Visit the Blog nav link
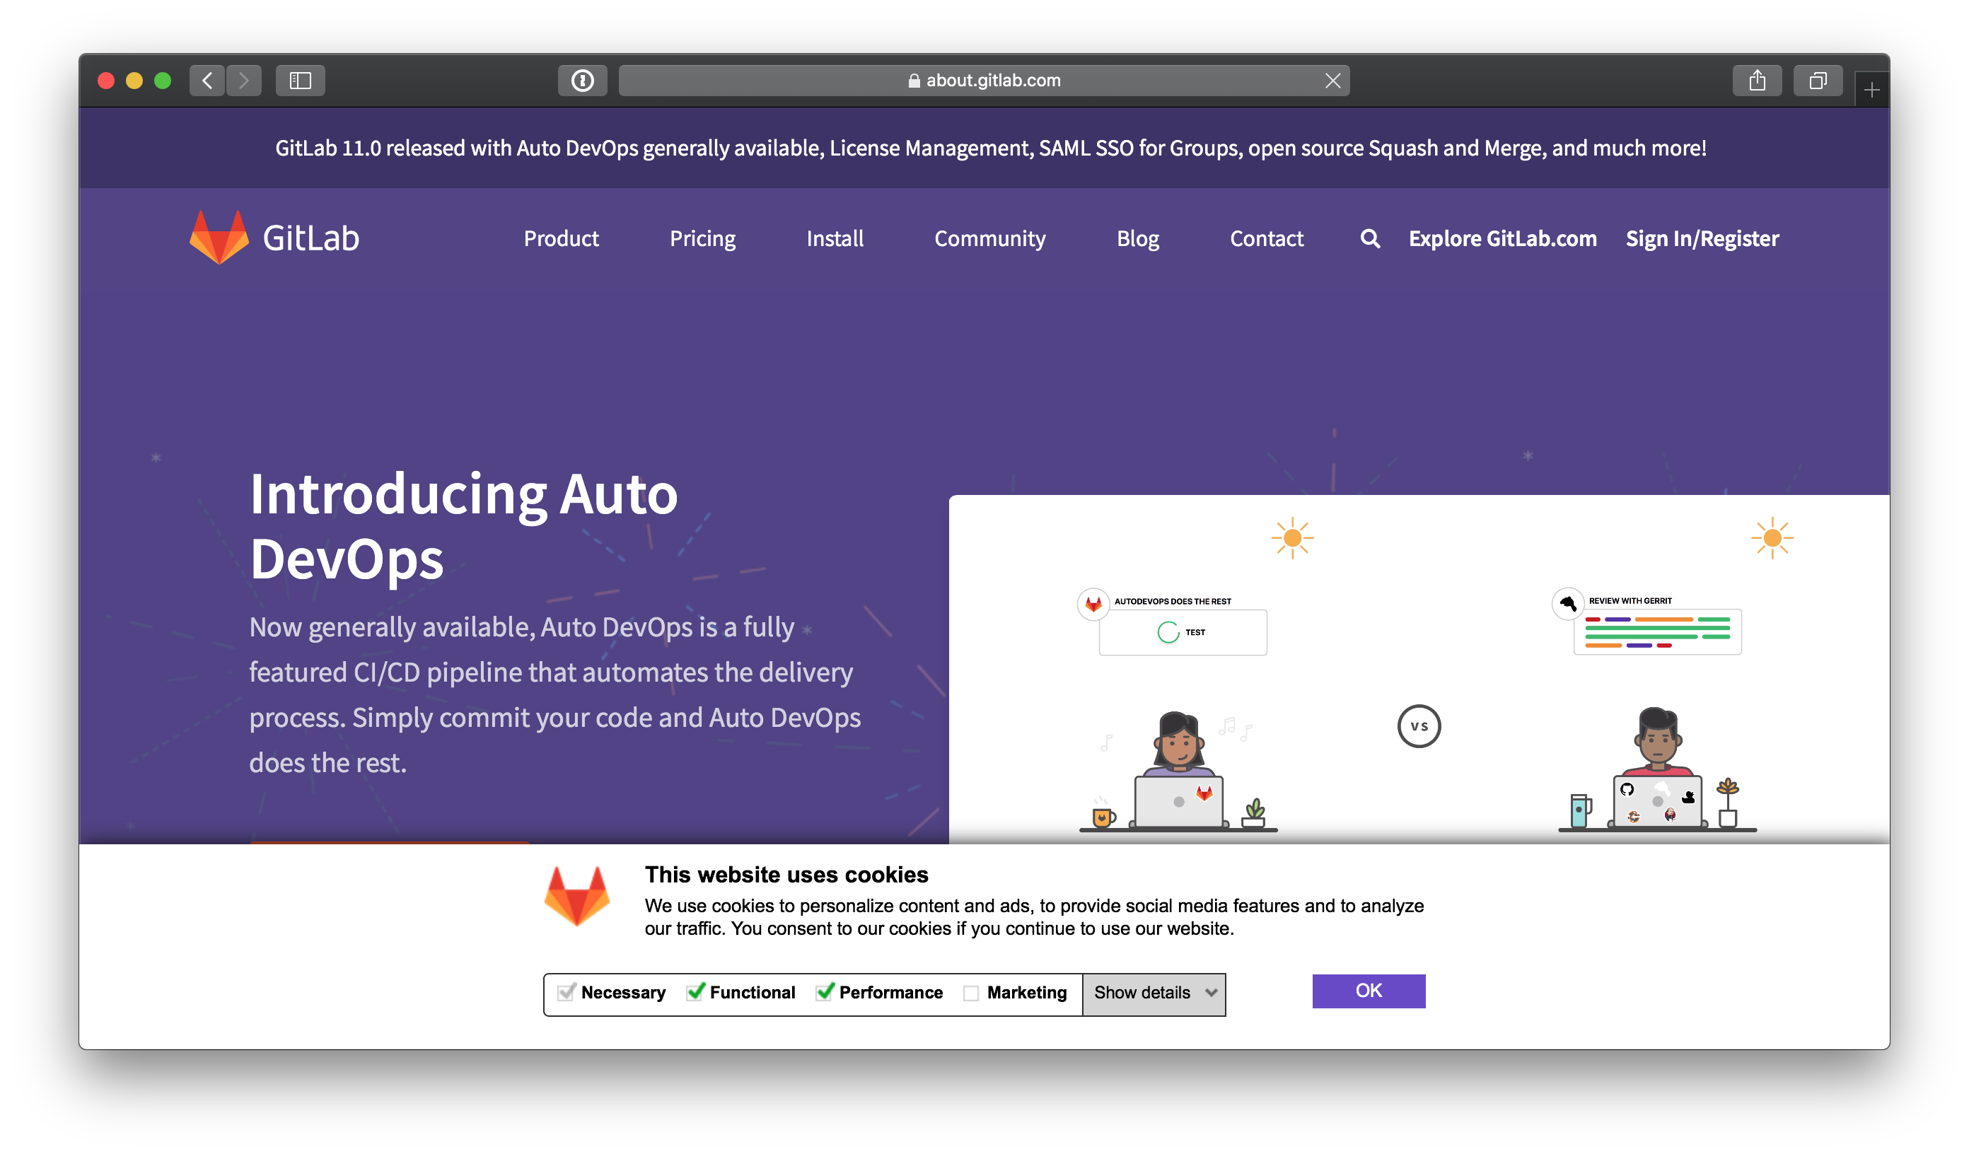Viewport: 1969px width, 1154px height. click(1138, 238)
